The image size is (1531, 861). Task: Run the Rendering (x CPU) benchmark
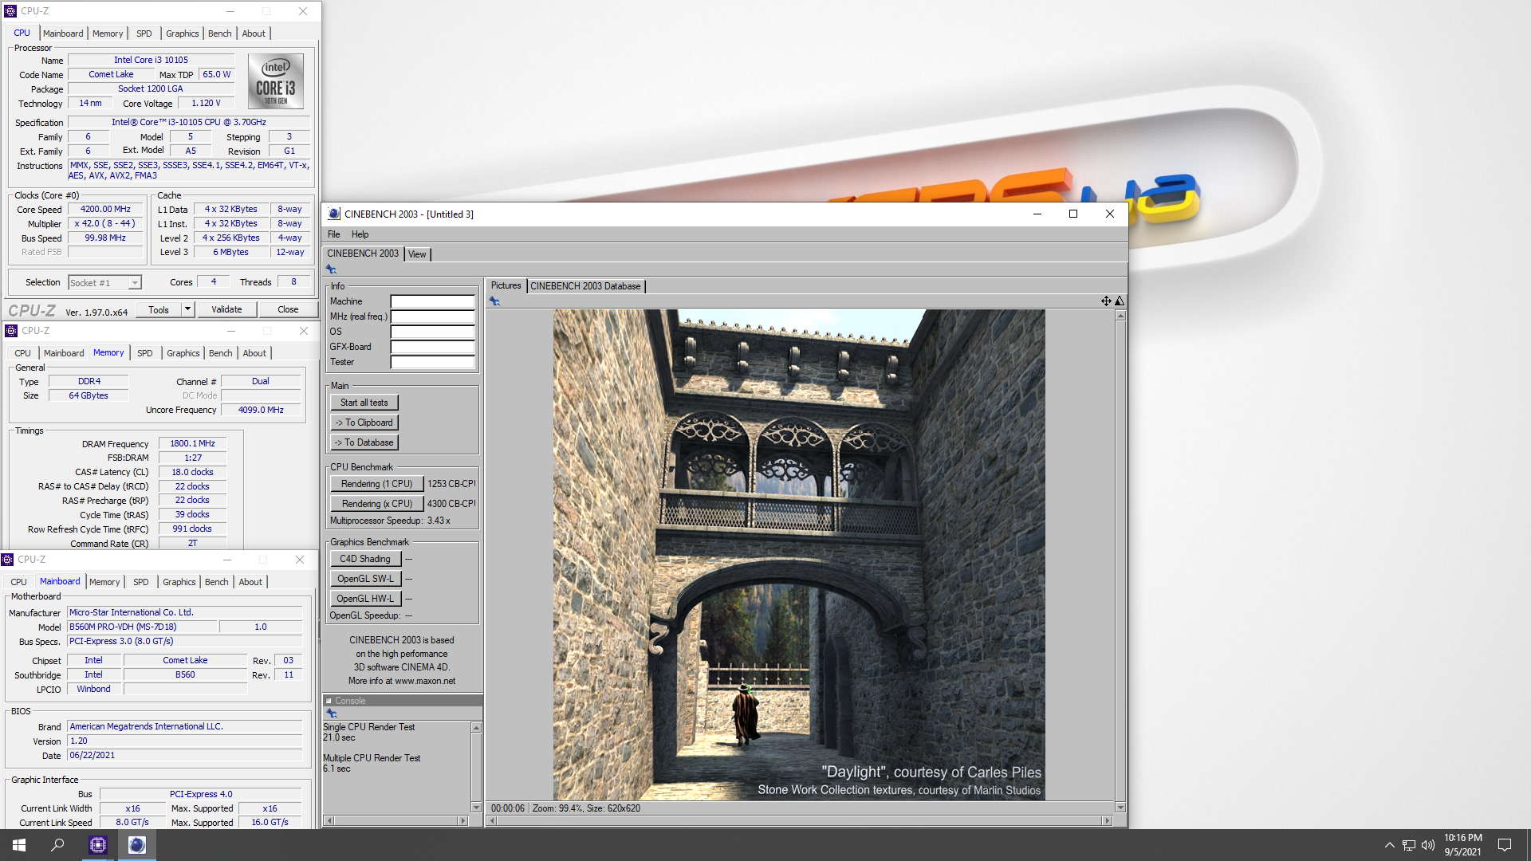pyautogui.click(x=377, y=504)
